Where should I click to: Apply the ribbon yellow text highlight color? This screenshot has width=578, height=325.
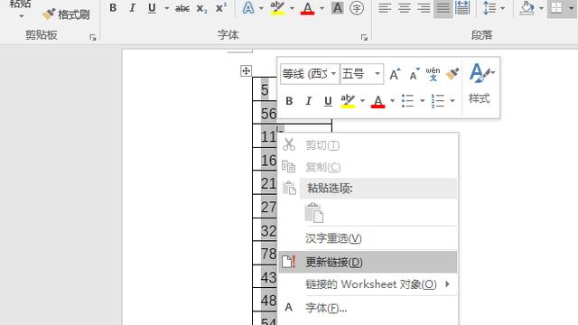pyautogui.click(x=277, y=8)
